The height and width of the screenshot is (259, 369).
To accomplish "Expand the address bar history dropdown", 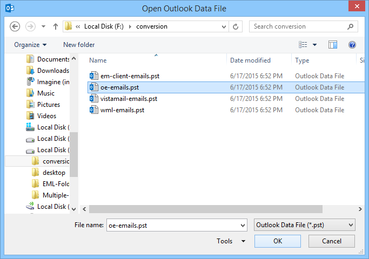I will click(224, 27).
